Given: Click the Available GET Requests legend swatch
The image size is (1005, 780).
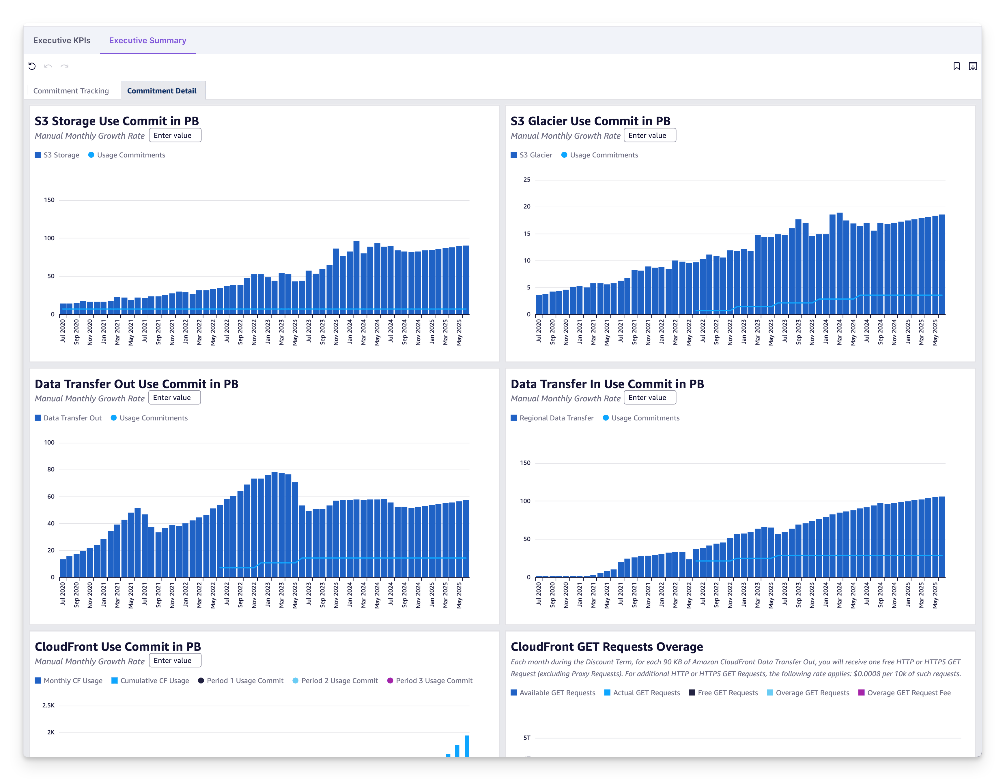Looking at the screenshot, I should 513,693.
